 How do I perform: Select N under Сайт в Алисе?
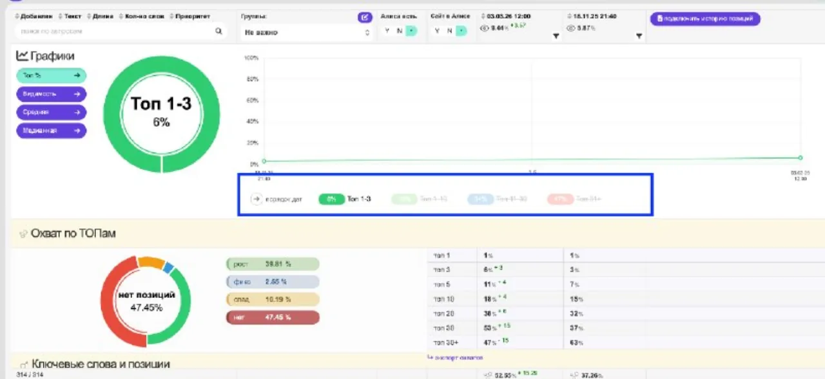tap(449, 31)
